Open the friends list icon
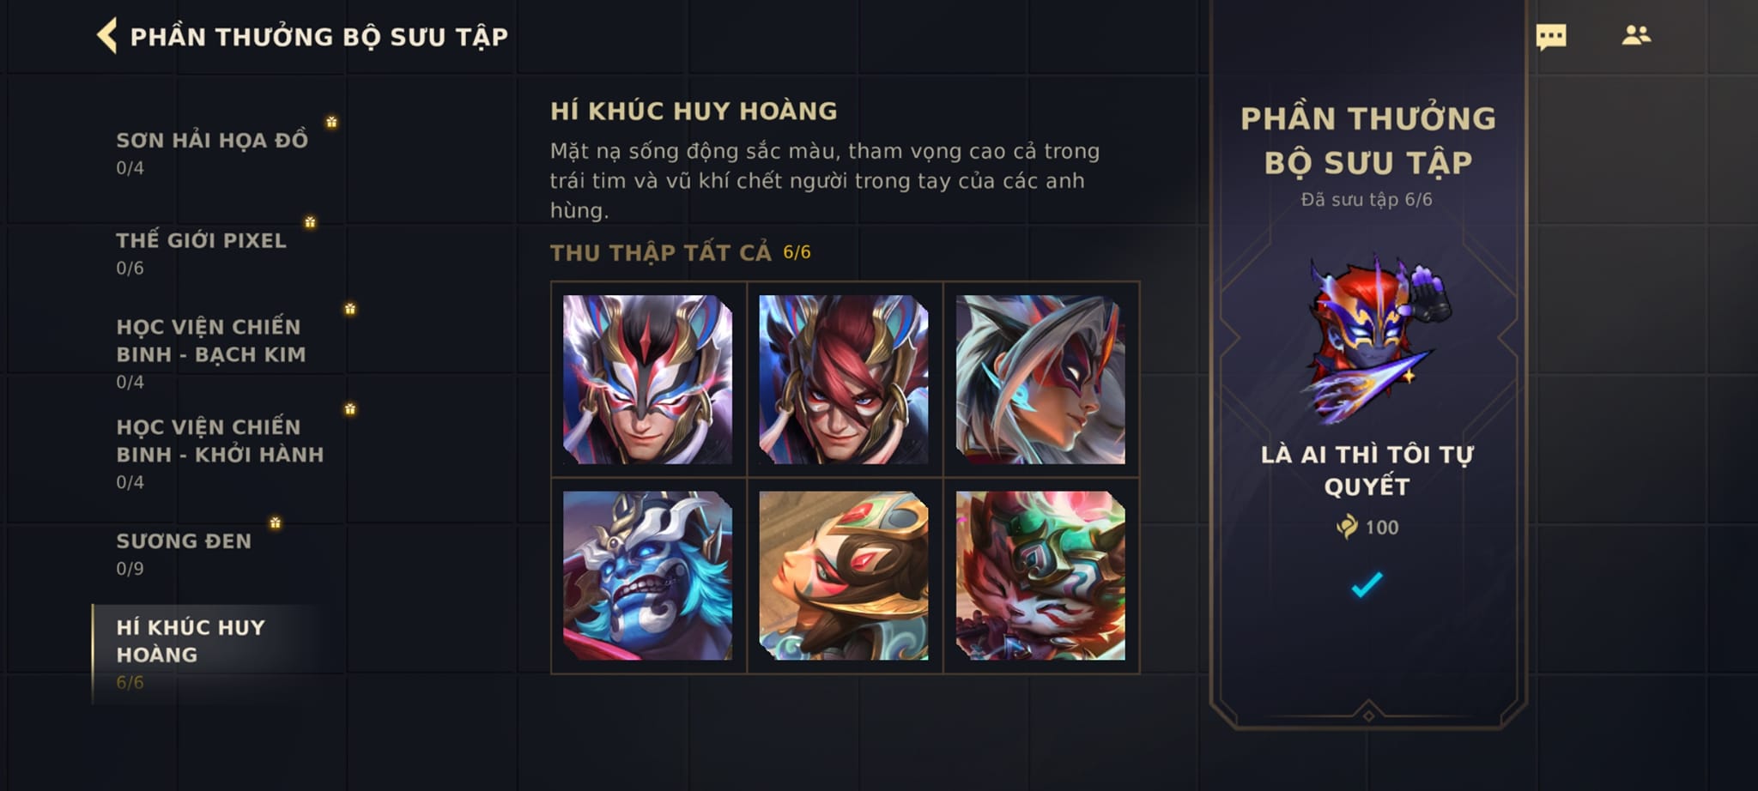Screen dimensions: 1758x791 [1636, 35]
